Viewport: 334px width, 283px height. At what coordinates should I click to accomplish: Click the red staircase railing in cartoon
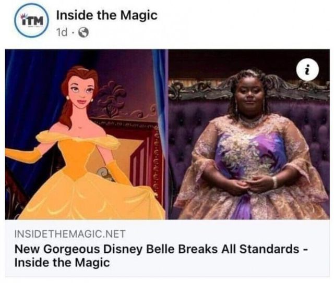[x=146, y=157]
